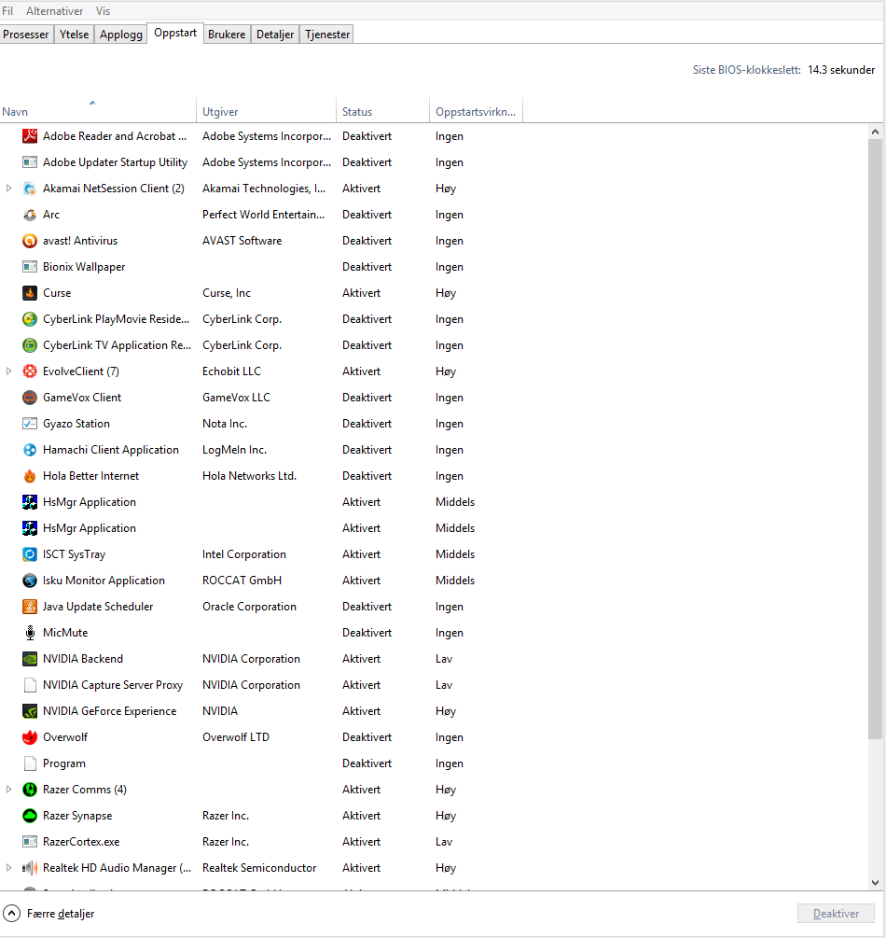Open the Fil menu
The width and height of the screenshot is (886, 938).
[x=7, y=11]
